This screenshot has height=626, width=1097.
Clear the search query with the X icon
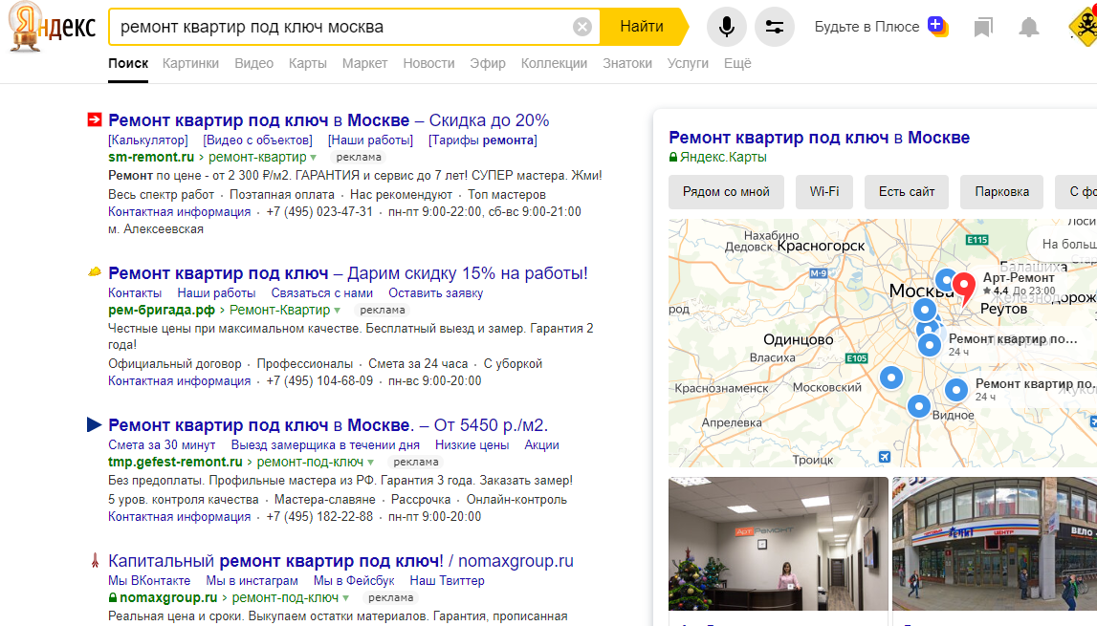click(582, 27)
